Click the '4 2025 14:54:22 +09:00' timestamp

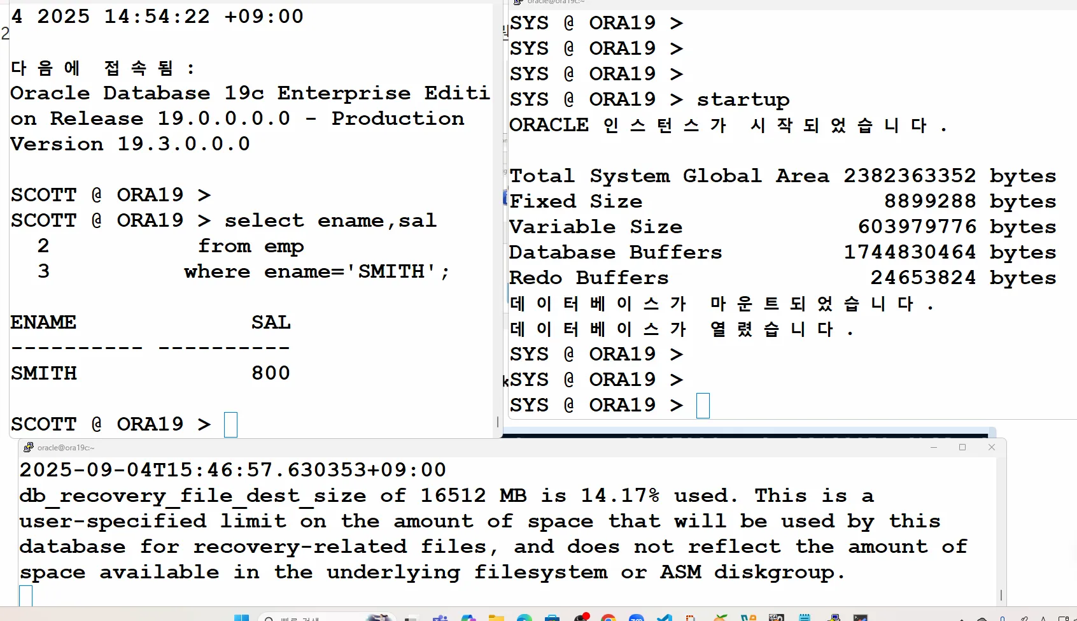pos(157,17)
